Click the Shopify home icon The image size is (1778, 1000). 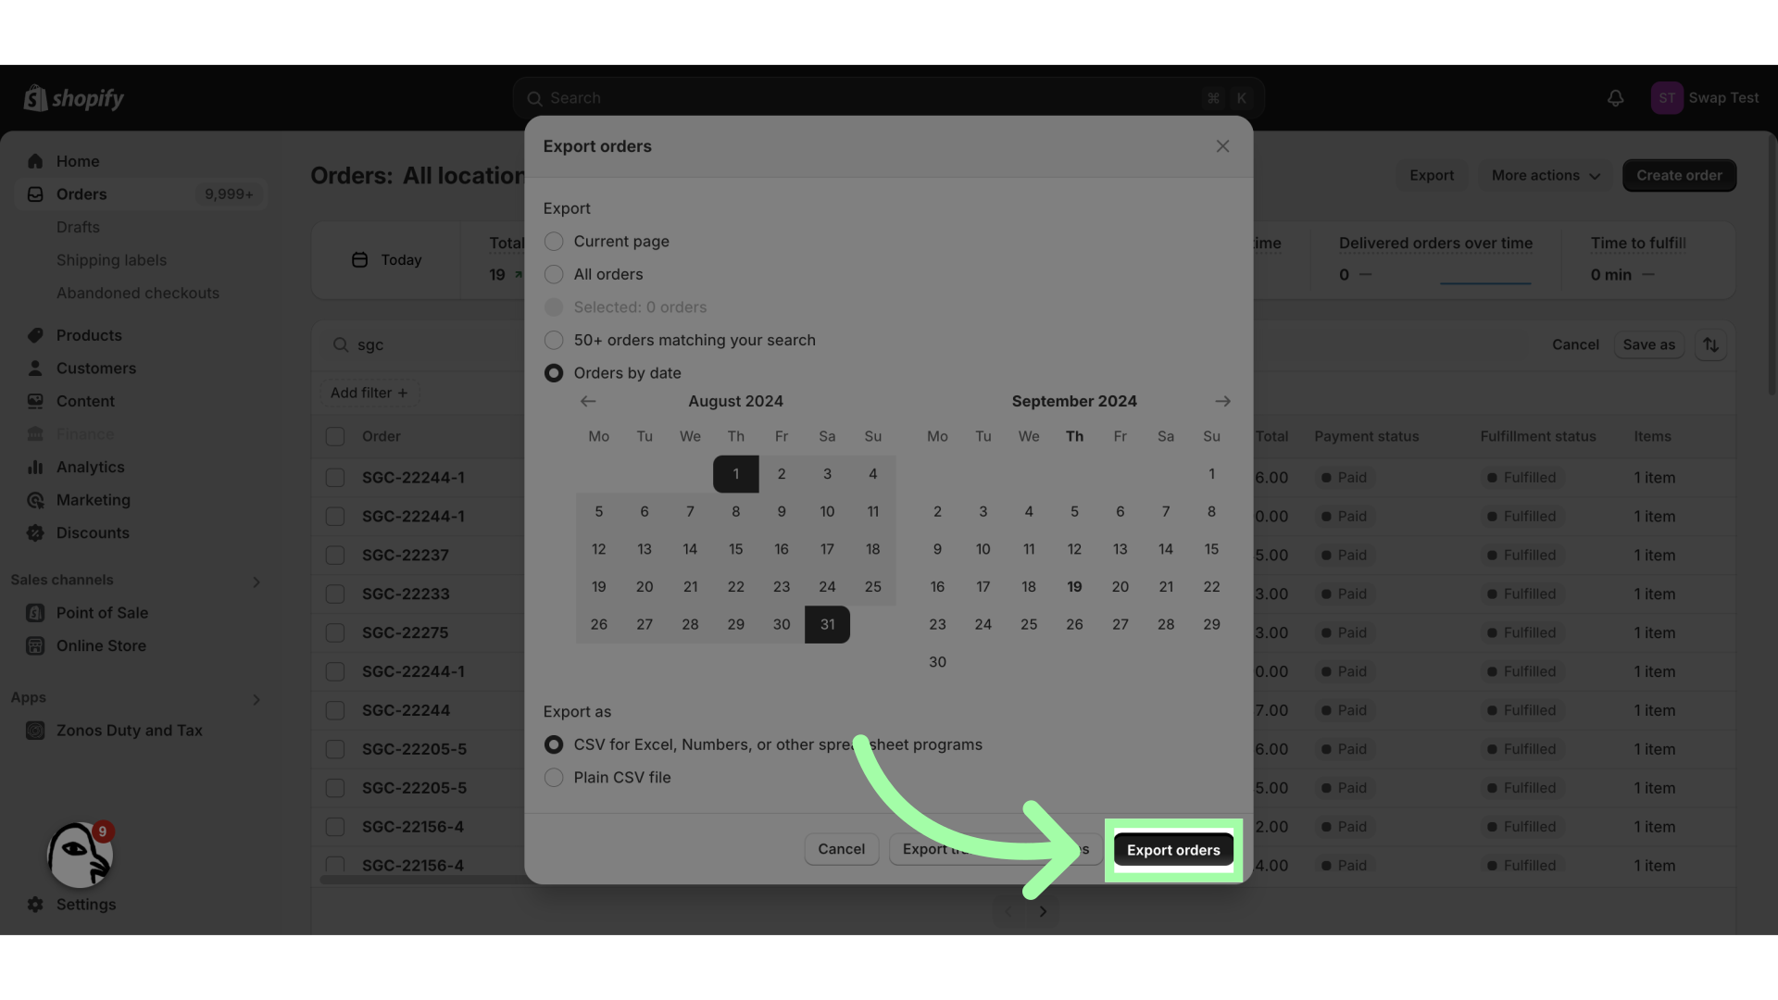34,97
